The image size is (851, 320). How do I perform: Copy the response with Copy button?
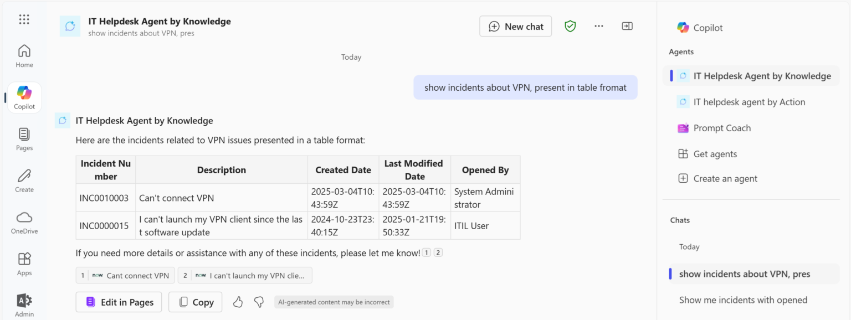(x=196, y=302)
